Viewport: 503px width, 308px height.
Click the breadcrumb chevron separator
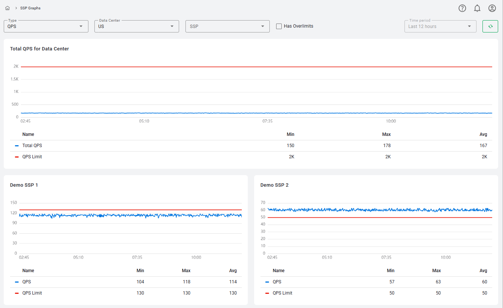click(16, 8)
